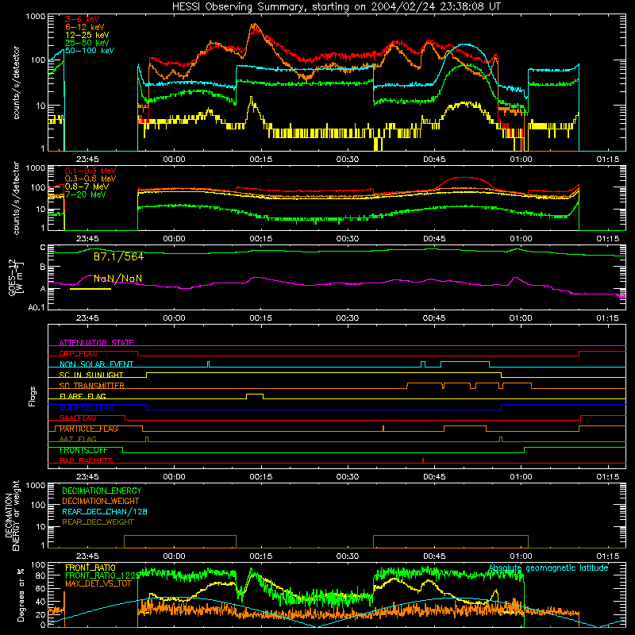Click the 7-20 MeV legend entry
The width and height of the screenshot is (635, 635).
(x=86, y=194)
